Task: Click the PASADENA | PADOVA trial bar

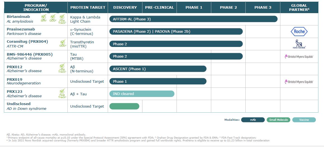Action: pos(176,32)
